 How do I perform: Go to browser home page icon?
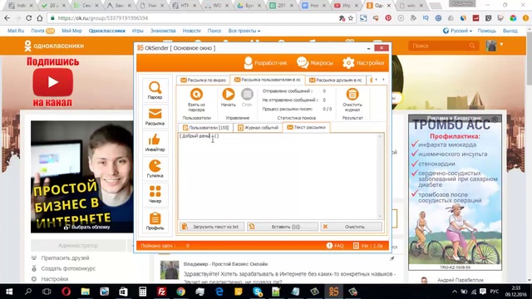point(40,18)
